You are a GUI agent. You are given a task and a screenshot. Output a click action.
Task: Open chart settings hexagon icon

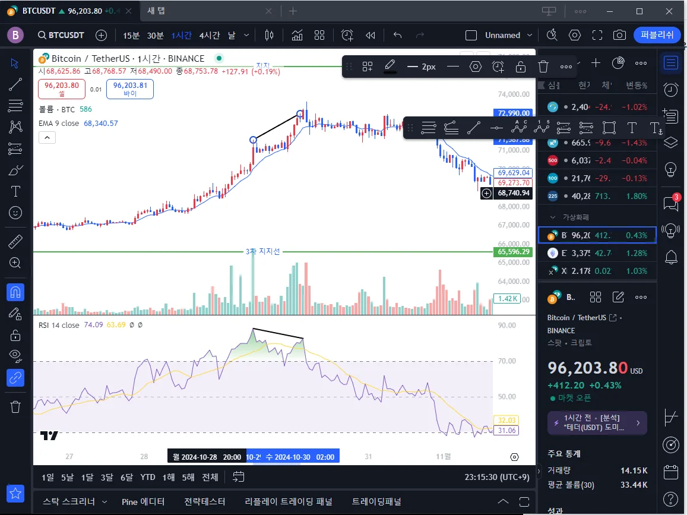coord(574,35)
